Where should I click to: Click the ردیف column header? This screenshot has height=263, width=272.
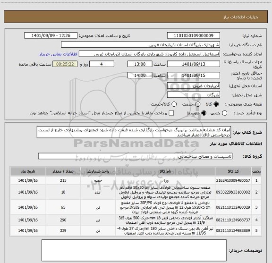point(256,171)
